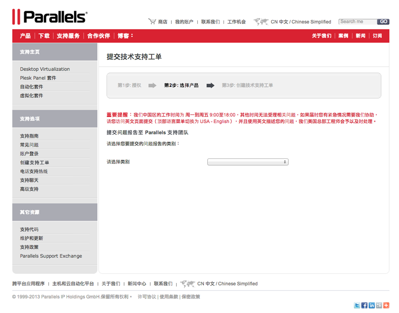Open the 保密政策 footer link

[191, 297]
